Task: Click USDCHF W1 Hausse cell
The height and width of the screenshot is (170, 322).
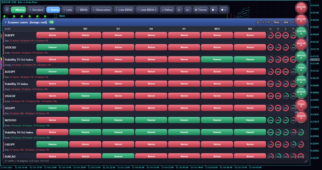Action: (x=85, y=96)
